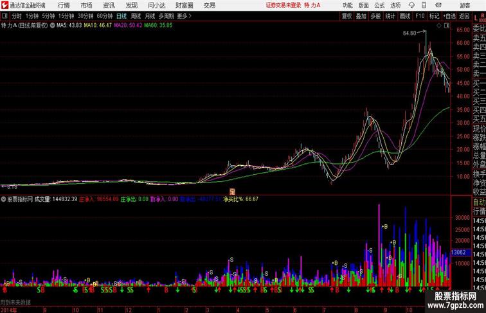486x313 pixels.
Task: Open the mail envelope icon
Action: click(438, 5)
